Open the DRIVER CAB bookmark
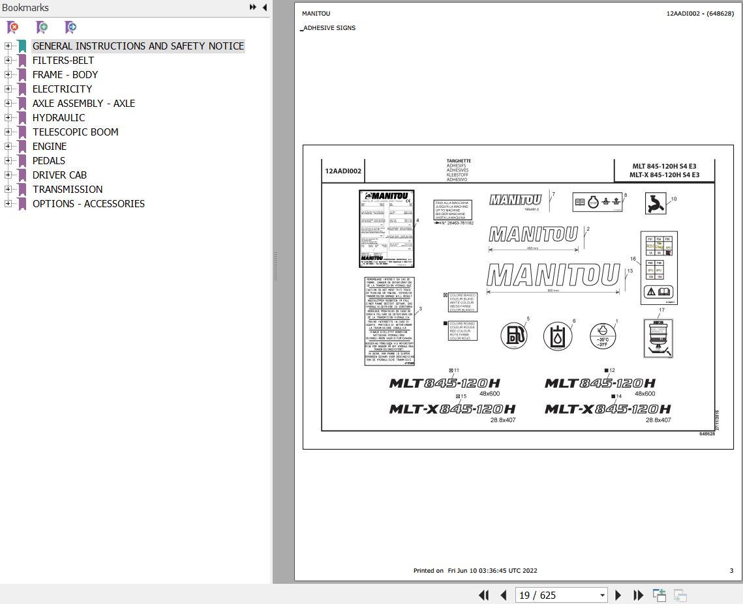 pos(60,175)
